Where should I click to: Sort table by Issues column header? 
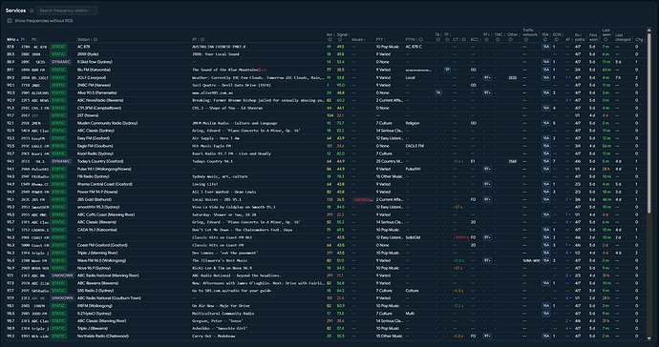coord(357,39)
